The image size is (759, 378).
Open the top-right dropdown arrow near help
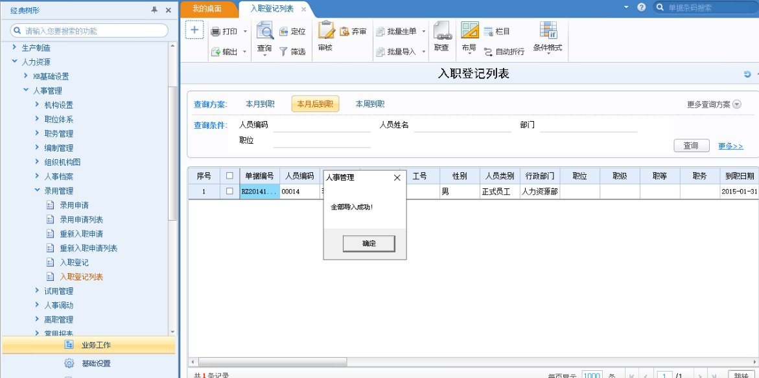pos(626,7)
